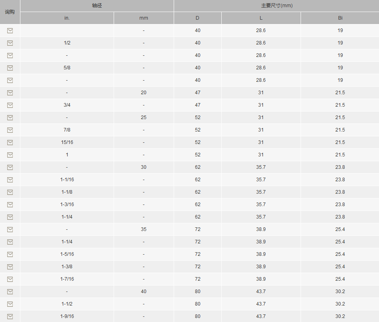This screenshot has width=379, height=322.
Task: Click envelope icon for 1-3/16 inch row
Action: (x=10, y=205)
